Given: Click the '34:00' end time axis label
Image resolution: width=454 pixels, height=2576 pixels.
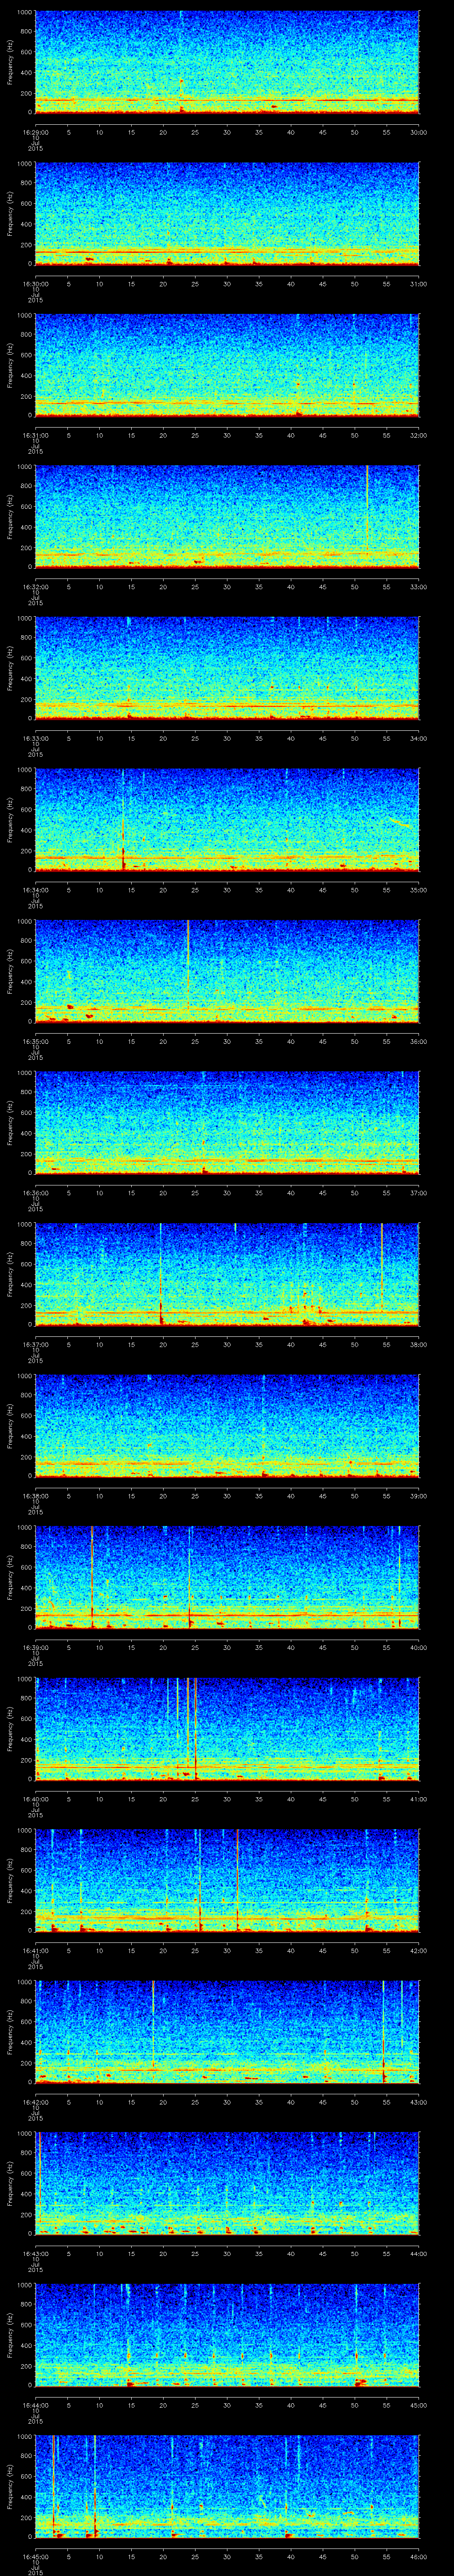Looking at the screenshot, I should point(418,738).
